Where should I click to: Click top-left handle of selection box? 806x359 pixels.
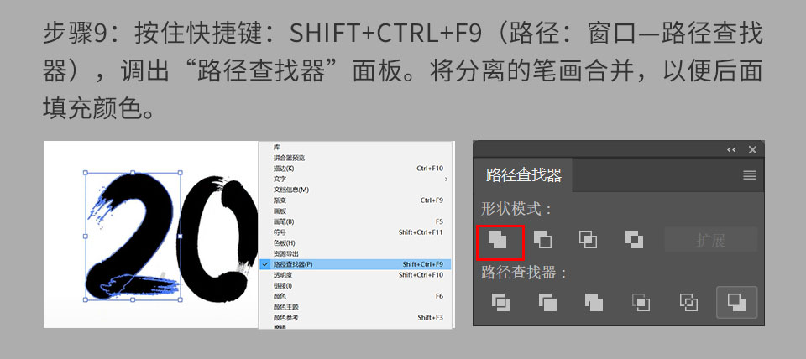pos(86,173)
